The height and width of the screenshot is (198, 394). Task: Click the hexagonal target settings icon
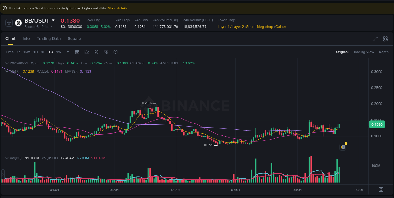(115, 52)
